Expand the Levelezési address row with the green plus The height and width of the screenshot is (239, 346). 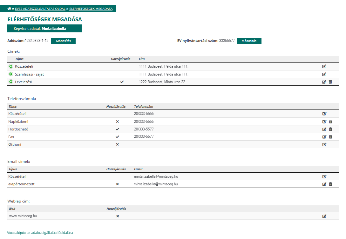pyautogui.click(x=11, y=82)
